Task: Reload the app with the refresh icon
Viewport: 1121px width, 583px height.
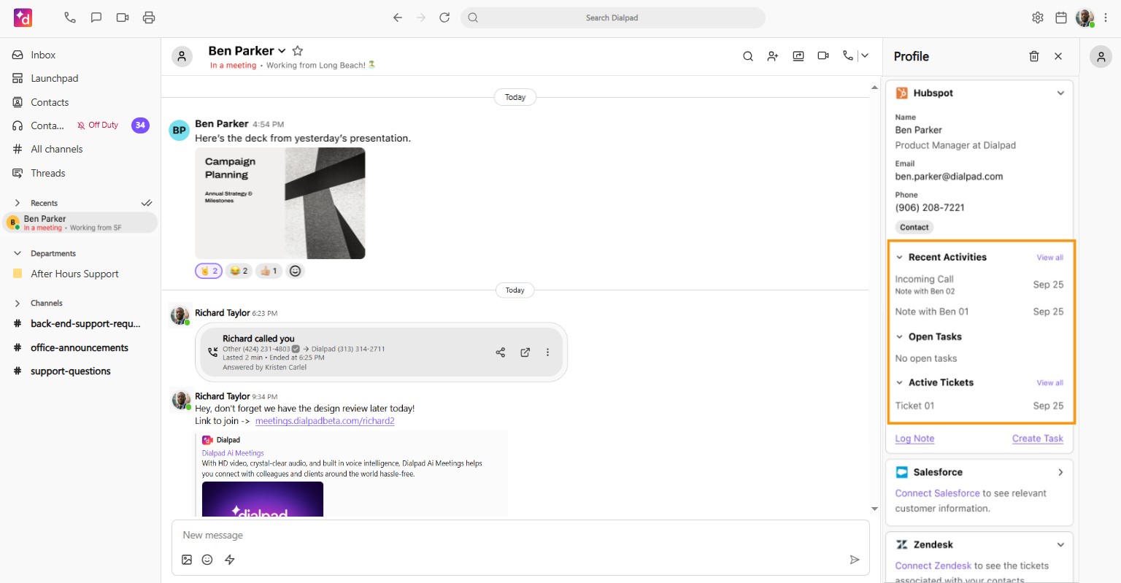Action: [x=444, y=18]
